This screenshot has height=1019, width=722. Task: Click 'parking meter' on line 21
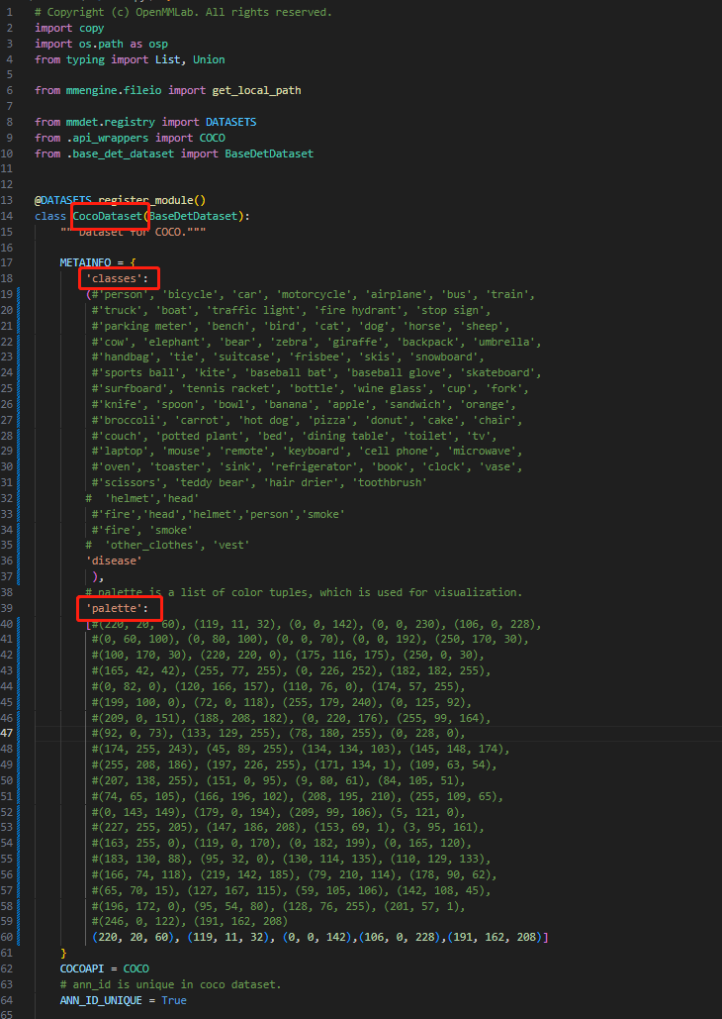(x=146, y=326)
